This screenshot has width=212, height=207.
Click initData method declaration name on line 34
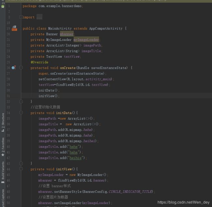(x=64, y=113)
